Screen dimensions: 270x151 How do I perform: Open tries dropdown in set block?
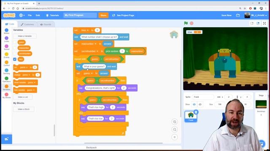(x=85, y=30)
